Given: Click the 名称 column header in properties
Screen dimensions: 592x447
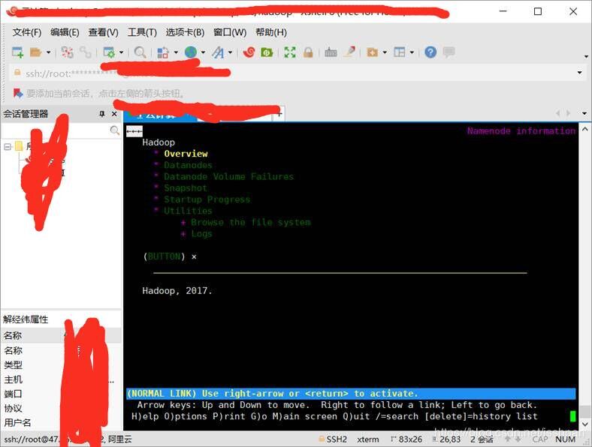Looking at the screenshot, I should (32, 335).
